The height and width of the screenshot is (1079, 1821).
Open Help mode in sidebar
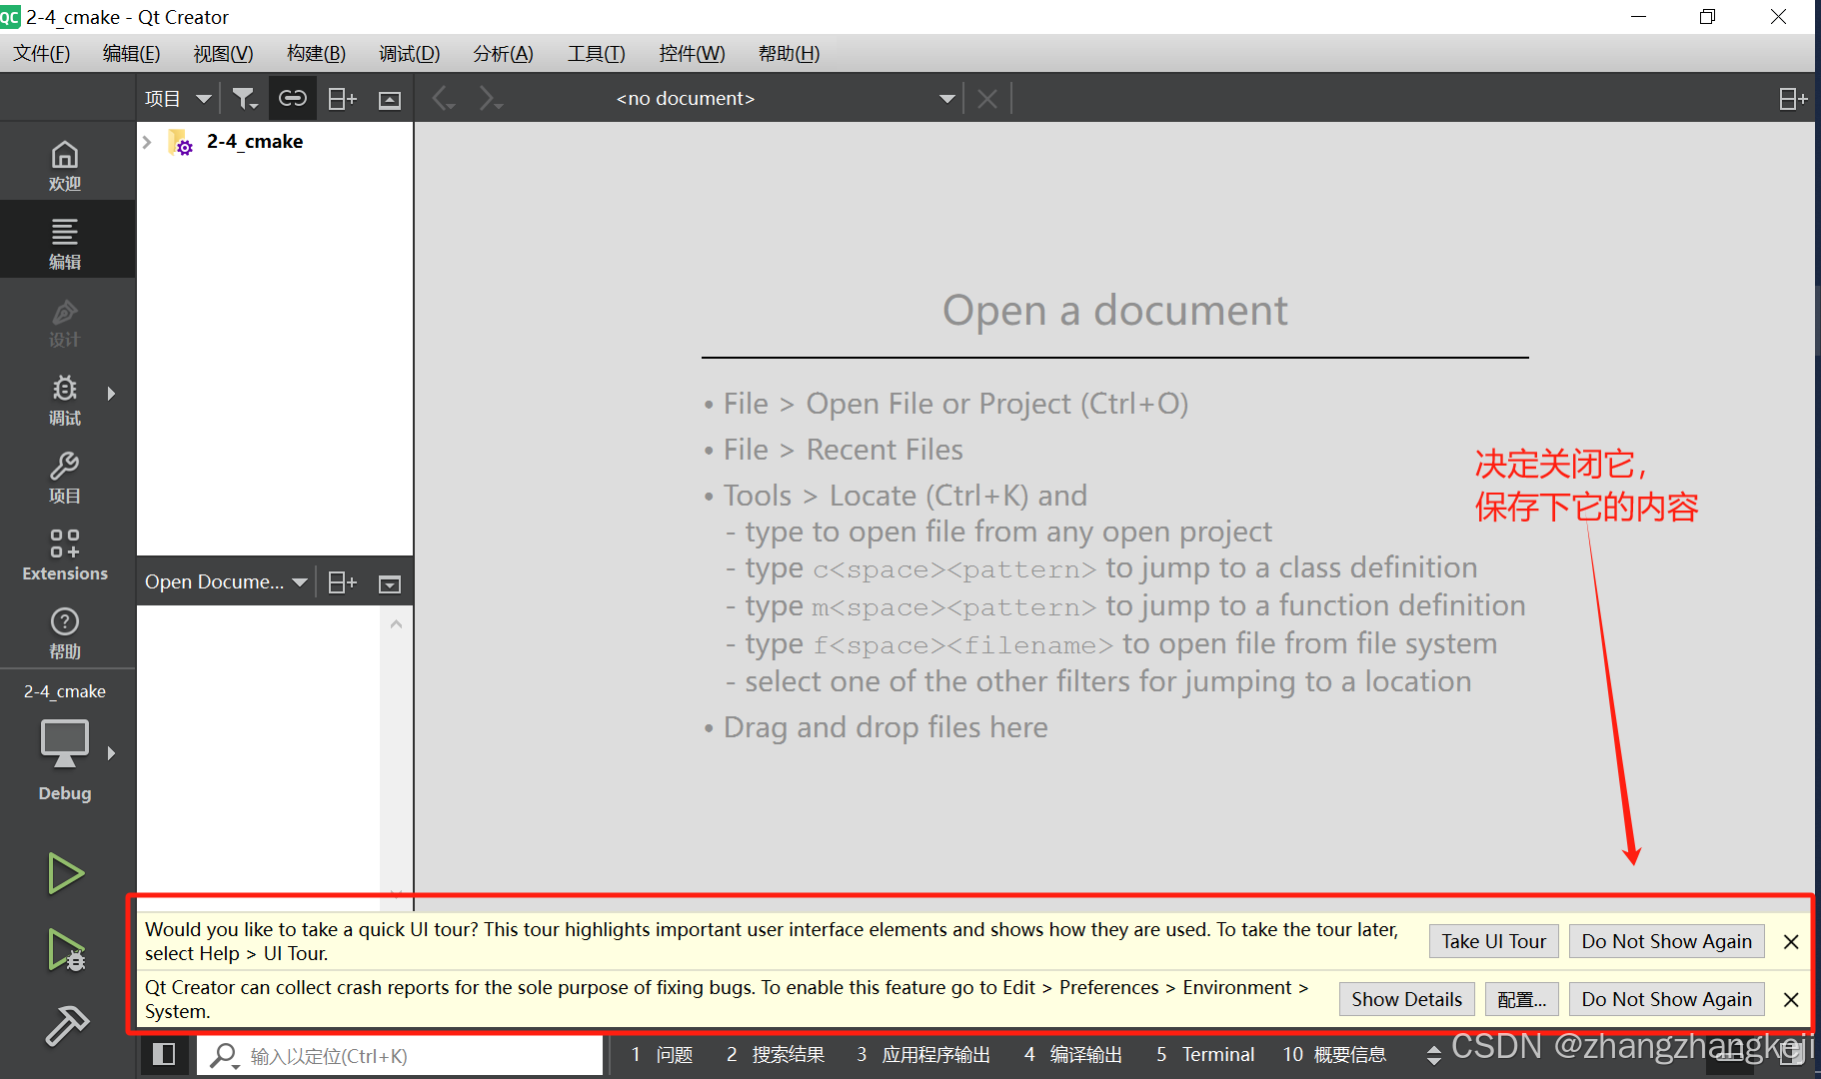click(x=65, y=633)
